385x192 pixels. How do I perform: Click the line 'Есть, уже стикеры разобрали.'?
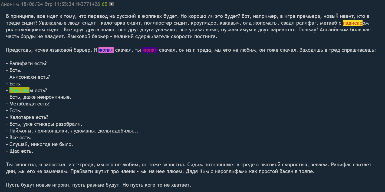[44, 124]
